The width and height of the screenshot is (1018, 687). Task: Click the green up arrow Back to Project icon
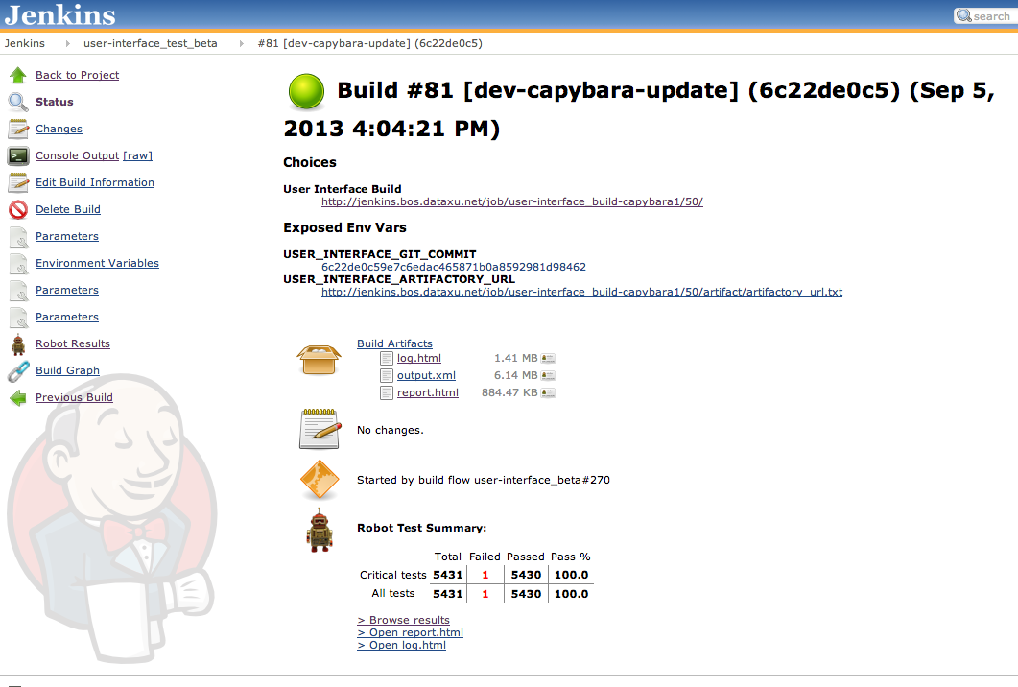click(x=18, y=75)
